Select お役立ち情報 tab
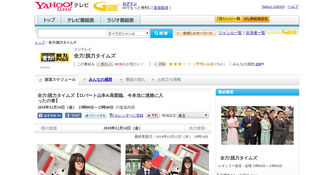This screenshot has height=175, width=334. 166,80
